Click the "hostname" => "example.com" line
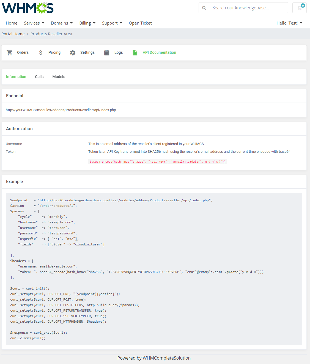 46,222
